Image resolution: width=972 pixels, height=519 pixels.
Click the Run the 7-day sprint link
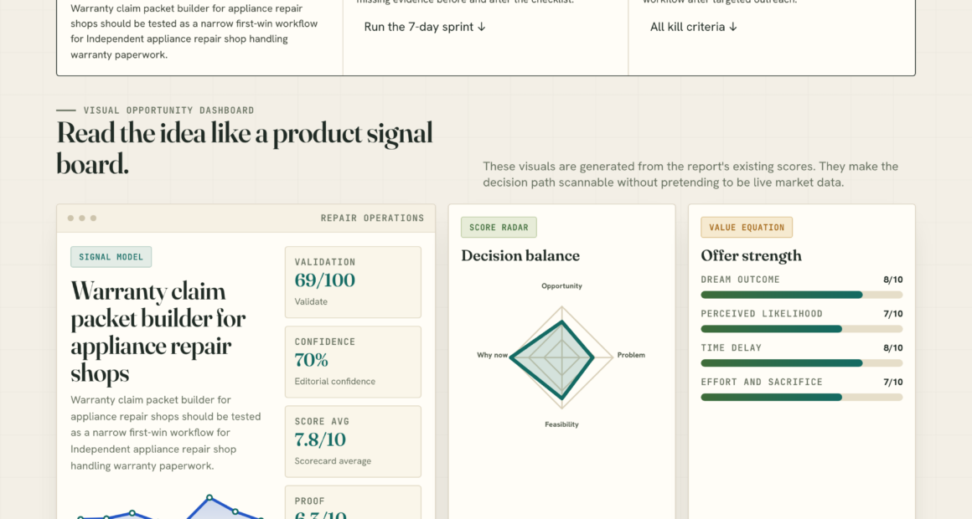click(x=425, y=28)
